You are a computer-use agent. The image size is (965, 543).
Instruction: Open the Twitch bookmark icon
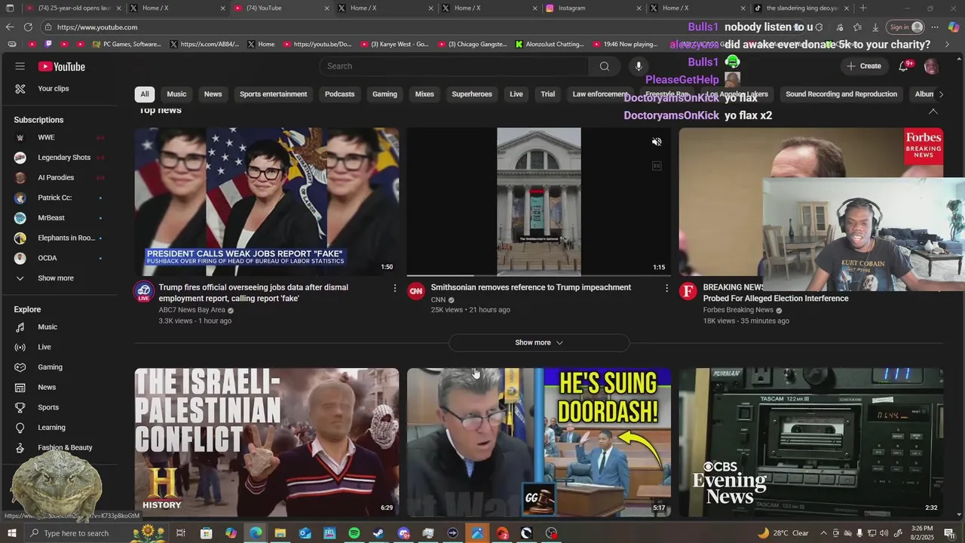click(49, 44)
